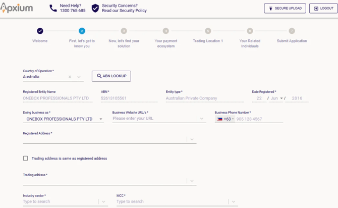The width and height of the screenshot is (338, 208).
Task: Go to step 3 'find your solution'
Action: pyautogui.click(x=124, y=31)
